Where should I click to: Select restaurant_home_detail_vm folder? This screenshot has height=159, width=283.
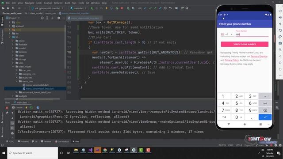(35, 92)
